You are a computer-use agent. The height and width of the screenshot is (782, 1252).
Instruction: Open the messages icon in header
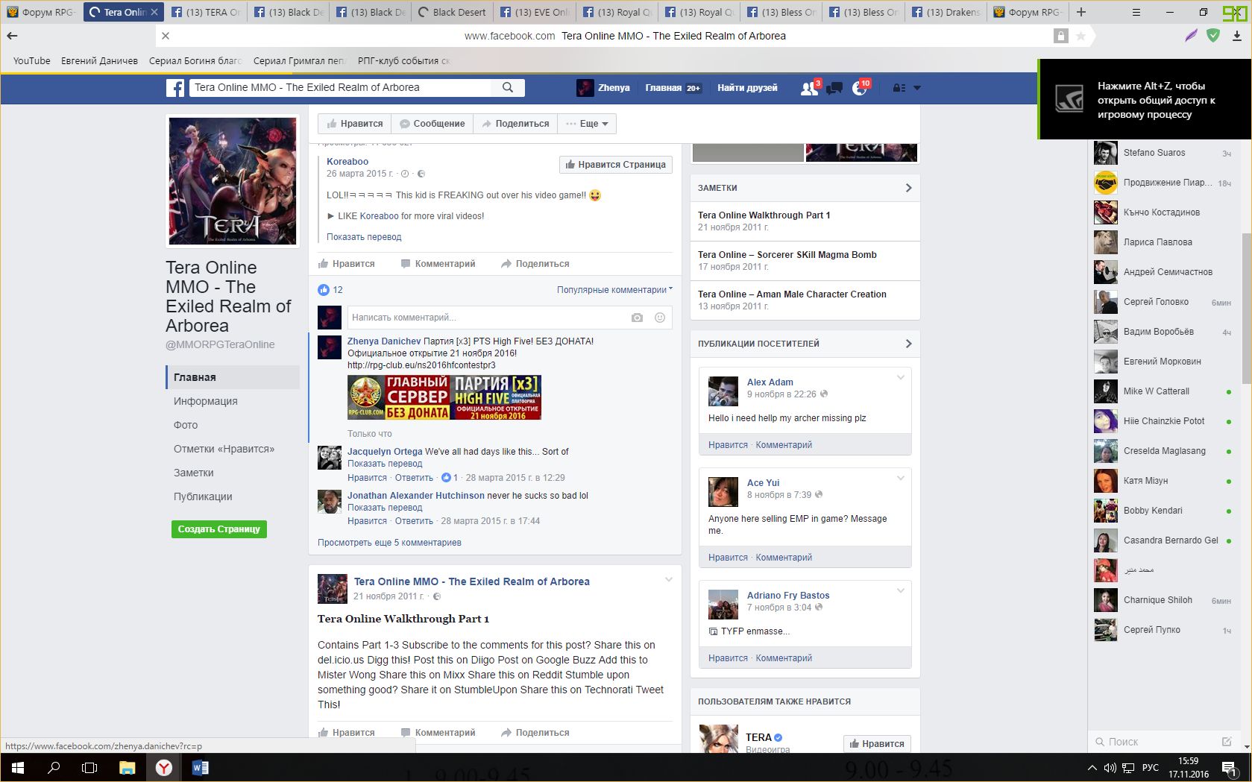pos(834,88)
